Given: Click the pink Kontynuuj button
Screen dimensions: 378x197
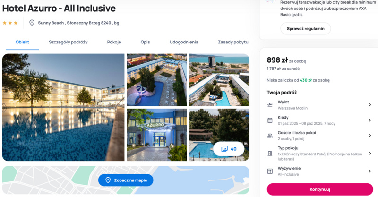Looking at the screenshot, I should [320, 189].
